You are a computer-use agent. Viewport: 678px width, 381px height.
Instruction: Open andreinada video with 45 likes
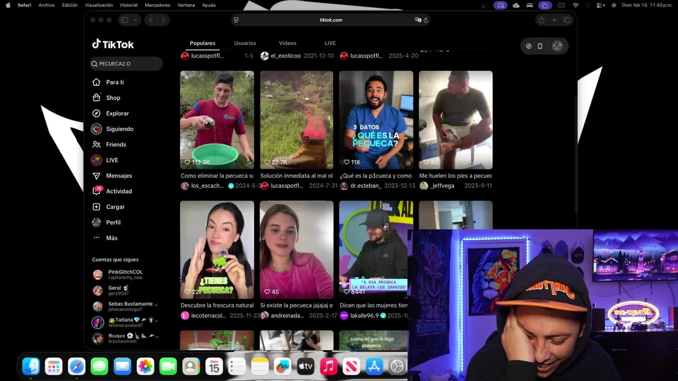(x=297, y=250)
